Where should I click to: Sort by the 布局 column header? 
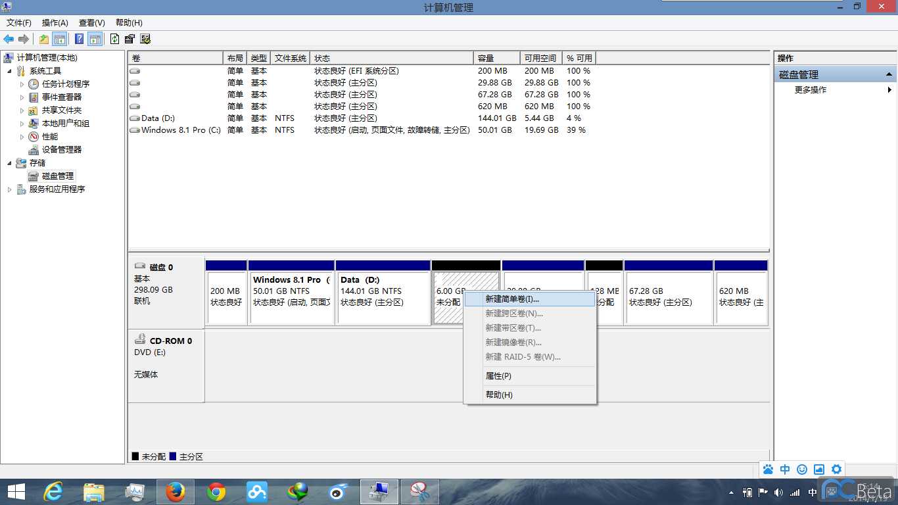tap(235, 59)
